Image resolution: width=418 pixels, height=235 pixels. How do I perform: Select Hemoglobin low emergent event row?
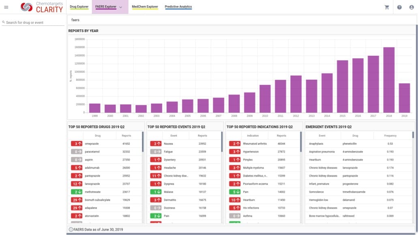[359, 200]
